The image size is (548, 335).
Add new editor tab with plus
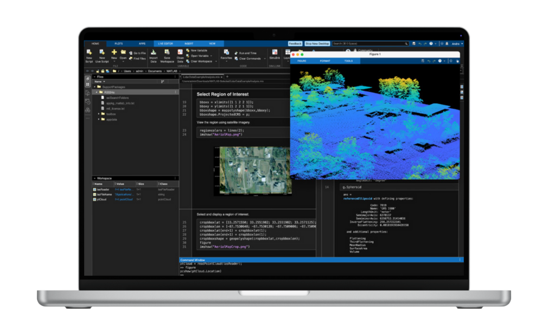pyautogui.click(x=227, y=76)
